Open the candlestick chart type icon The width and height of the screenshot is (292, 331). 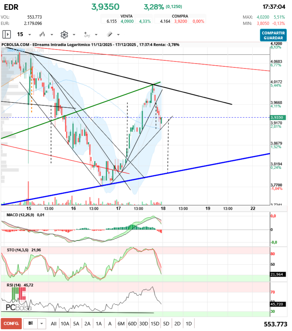click(x=42, y=34)
